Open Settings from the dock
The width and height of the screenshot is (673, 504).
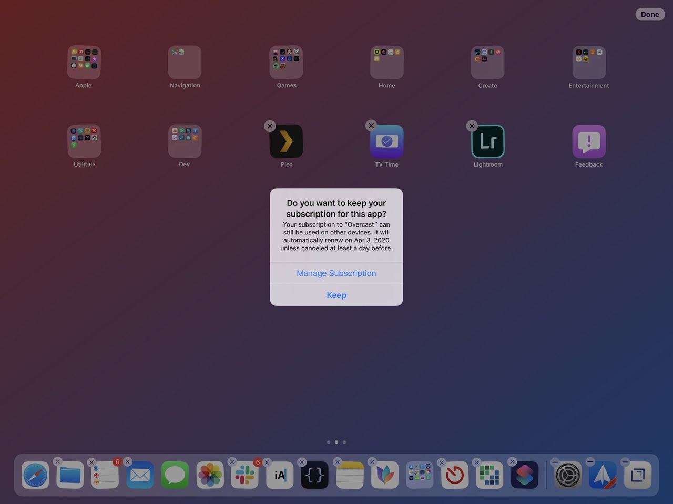coord(568,475)
